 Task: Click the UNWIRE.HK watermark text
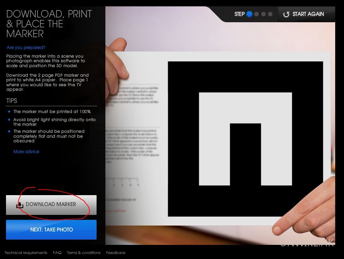tap(307, 242)
